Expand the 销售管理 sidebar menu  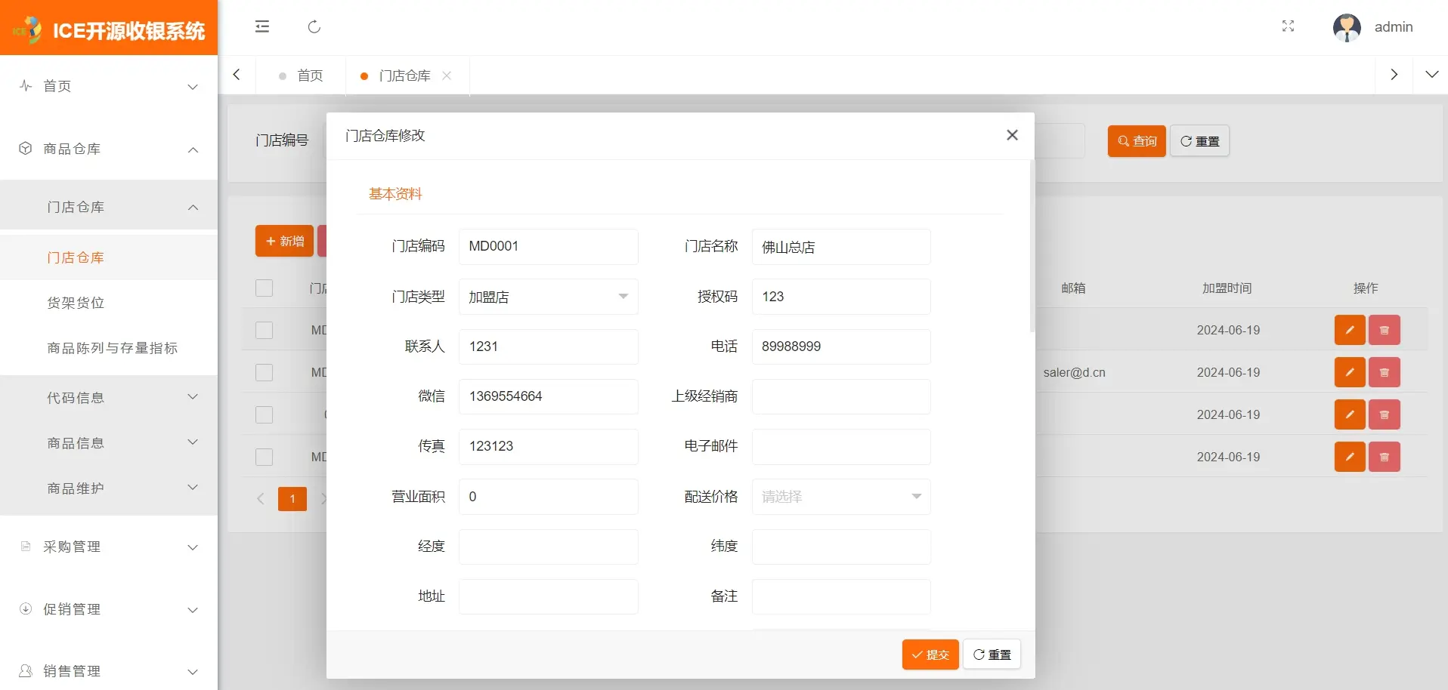point(109,671)
